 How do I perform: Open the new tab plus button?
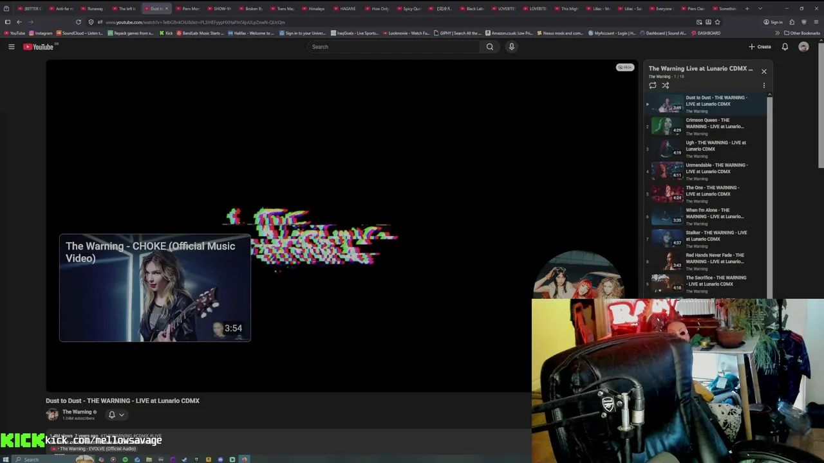pyautogui.click(x=747, y=8)
